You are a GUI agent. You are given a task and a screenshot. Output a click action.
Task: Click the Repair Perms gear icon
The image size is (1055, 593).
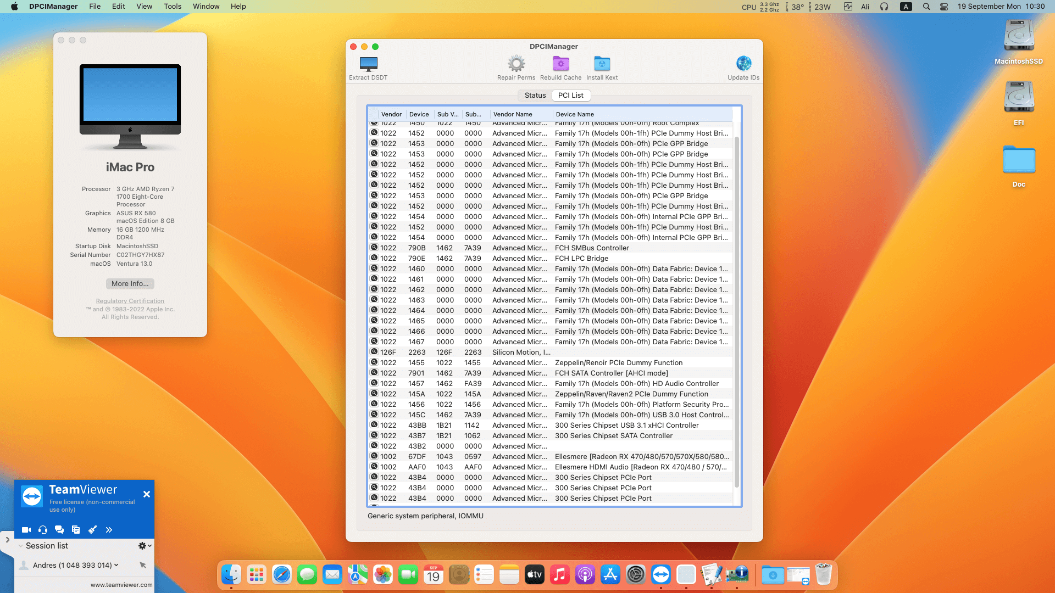516,64
